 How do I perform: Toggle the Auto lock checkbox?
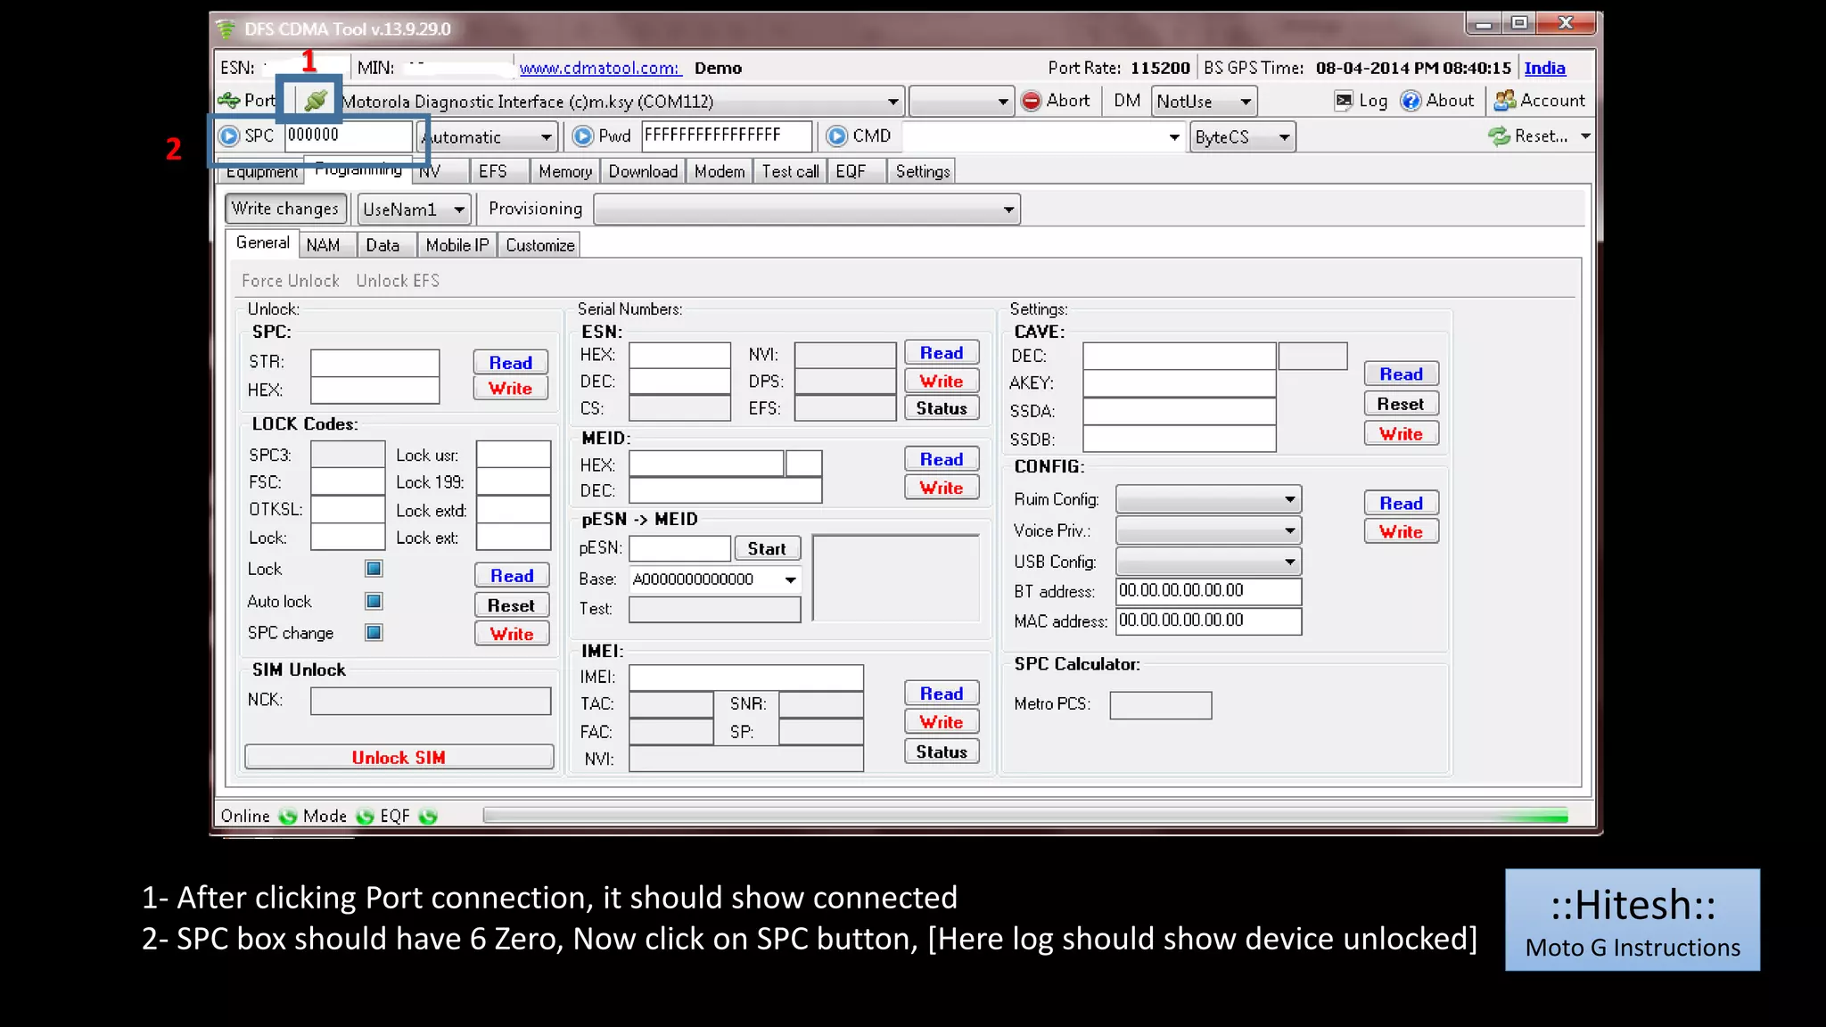374,601
